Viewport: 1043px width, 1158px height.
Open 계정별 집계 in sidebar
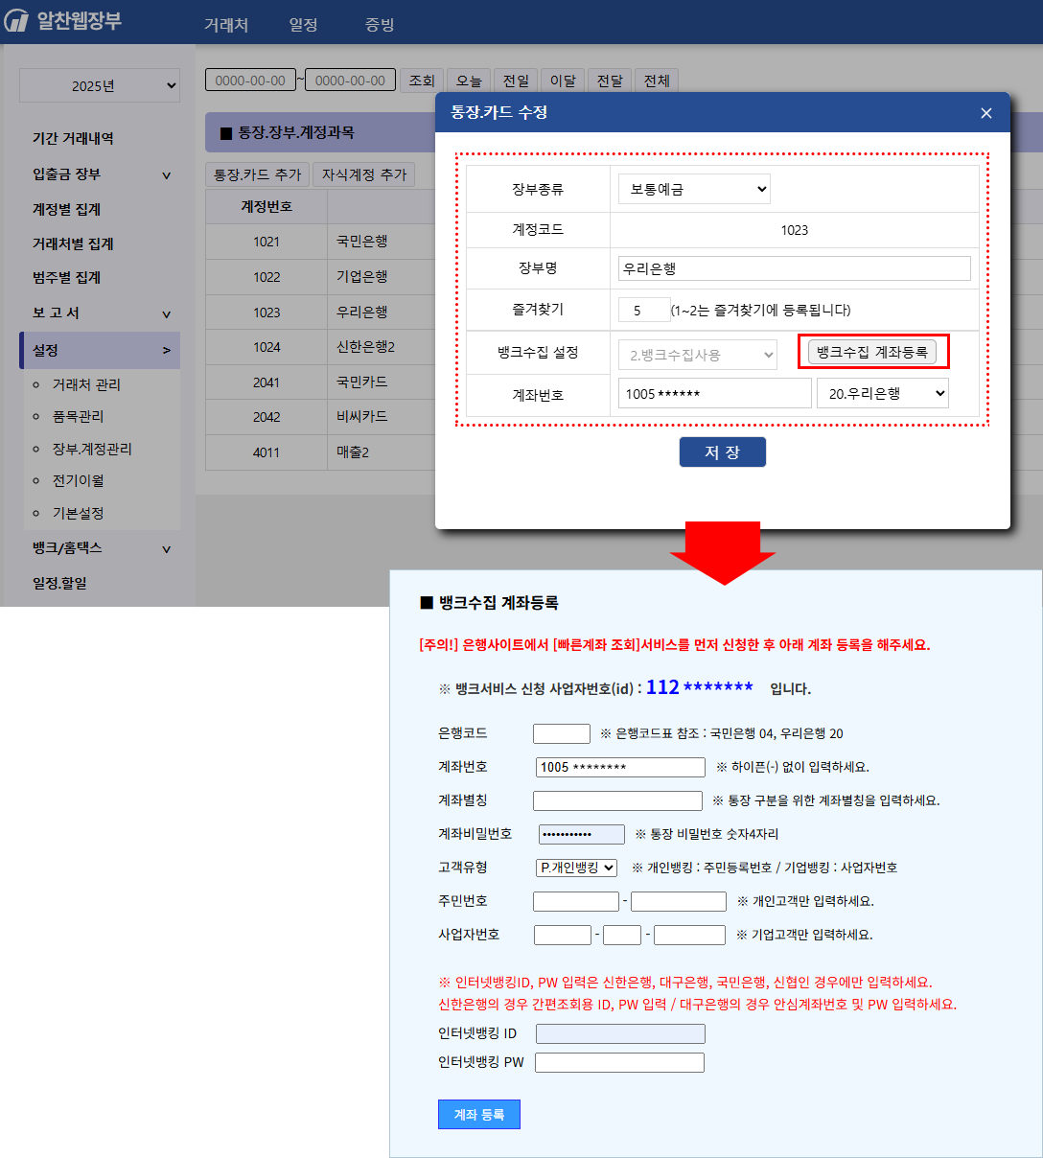click(x=67, y=209)
